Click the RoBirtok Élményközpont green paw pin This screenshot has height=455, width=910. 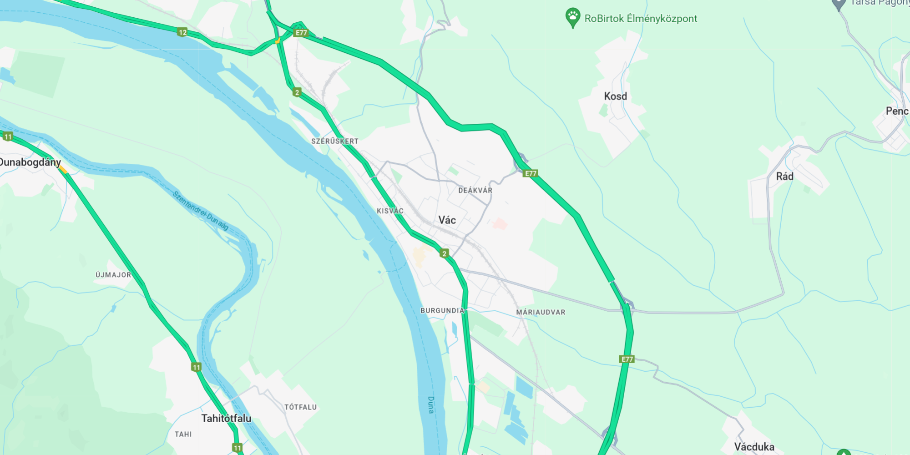[x=572, y=18]
